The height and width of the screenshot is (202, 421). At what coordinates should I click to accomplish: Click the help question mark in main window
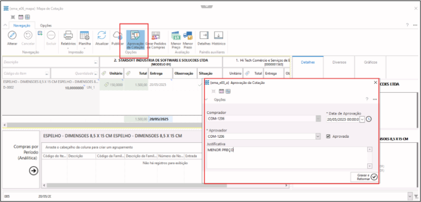pyautogui.click(x=407, y=25)
